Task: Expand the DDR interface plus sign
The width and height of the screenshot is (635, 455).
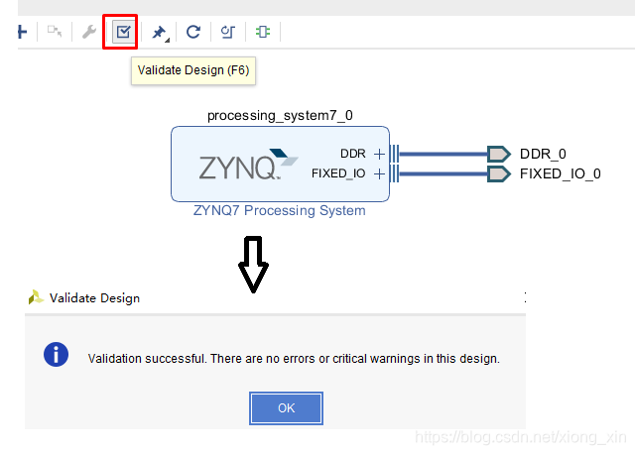Action: pos(379,154)
